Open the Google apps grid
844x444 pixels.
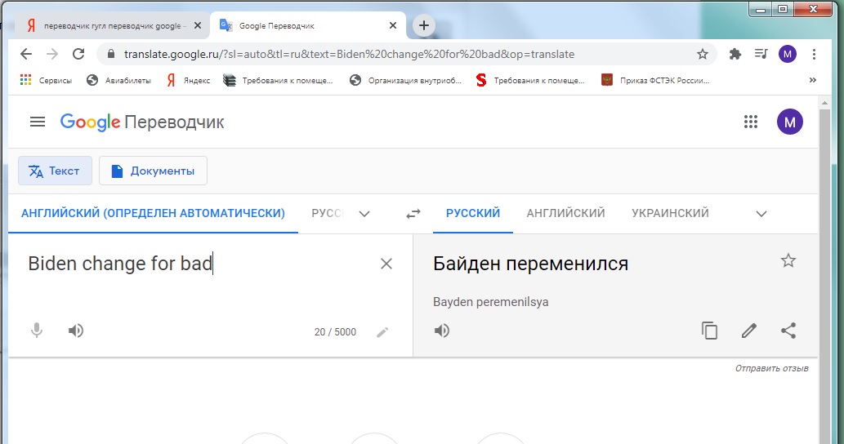751,122
